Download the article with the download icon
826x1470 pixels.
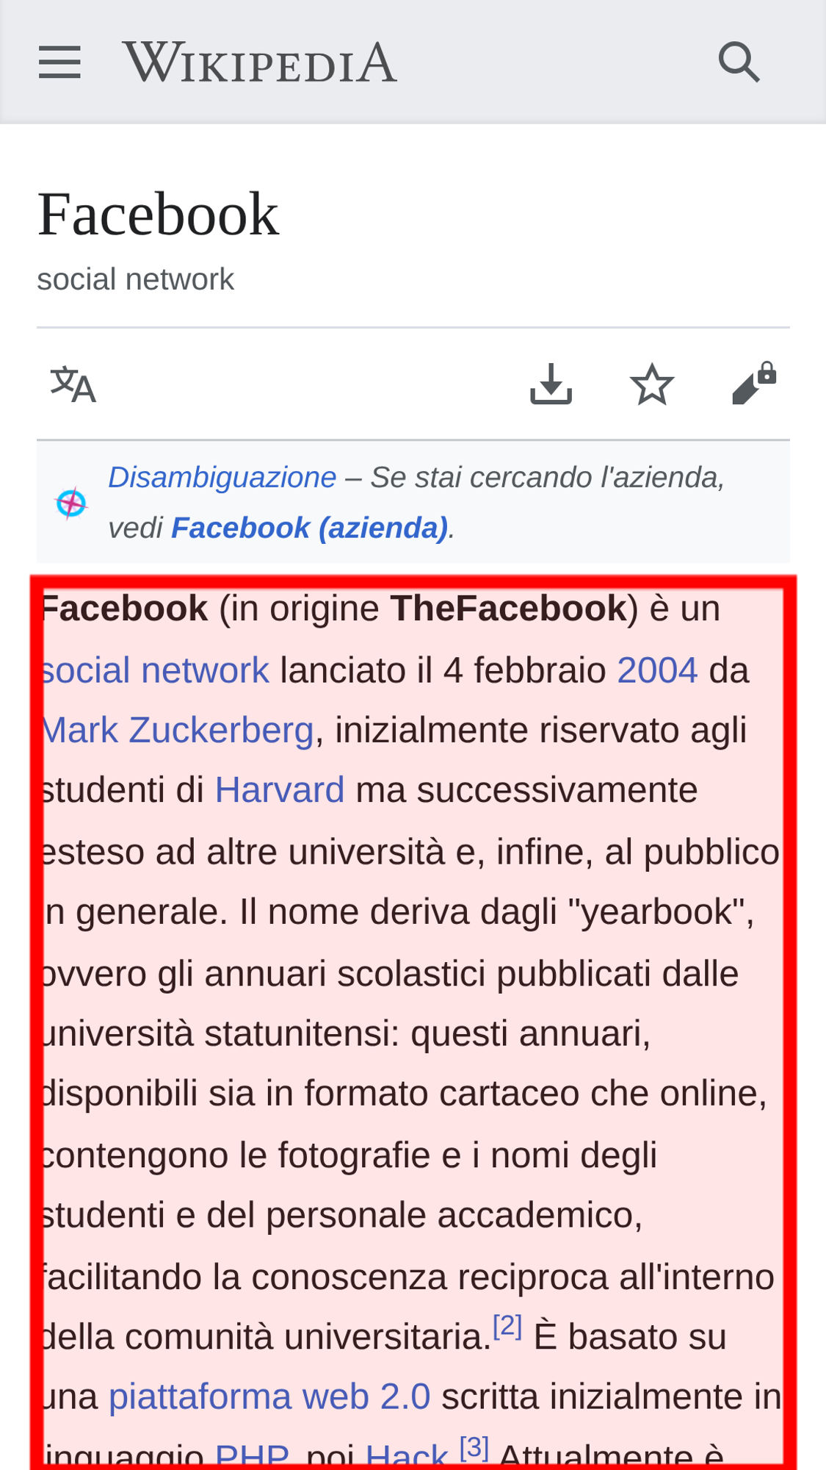tap(551, 384)
